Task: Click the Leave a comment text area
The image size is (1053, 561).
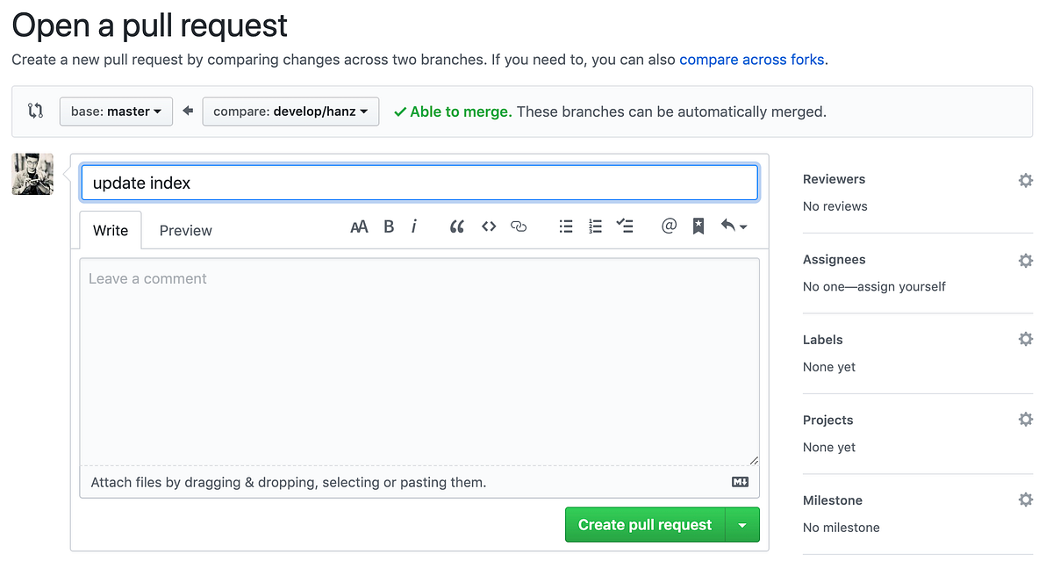Action: pyautogui.click(x=419, y=360)
